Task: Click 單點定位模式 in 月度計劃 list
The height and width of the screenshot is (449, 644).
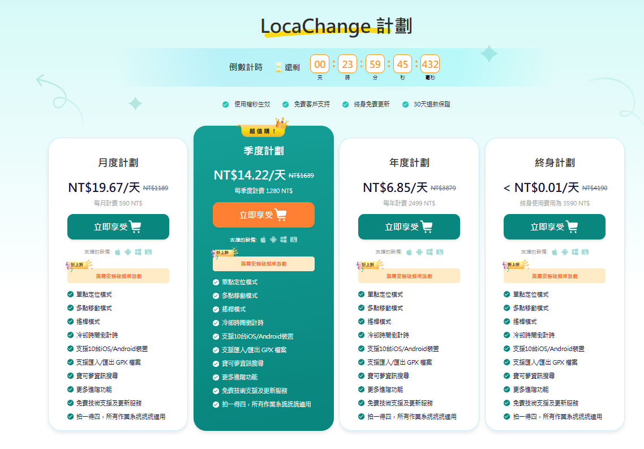Action: 94,294
